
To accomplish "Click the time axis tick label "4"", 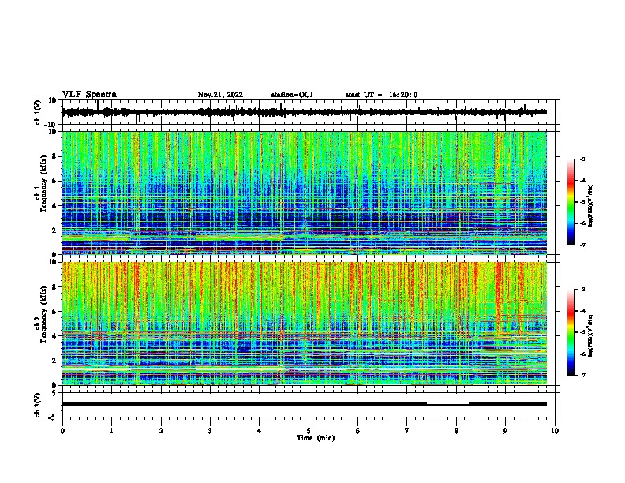I will (260, 431).
